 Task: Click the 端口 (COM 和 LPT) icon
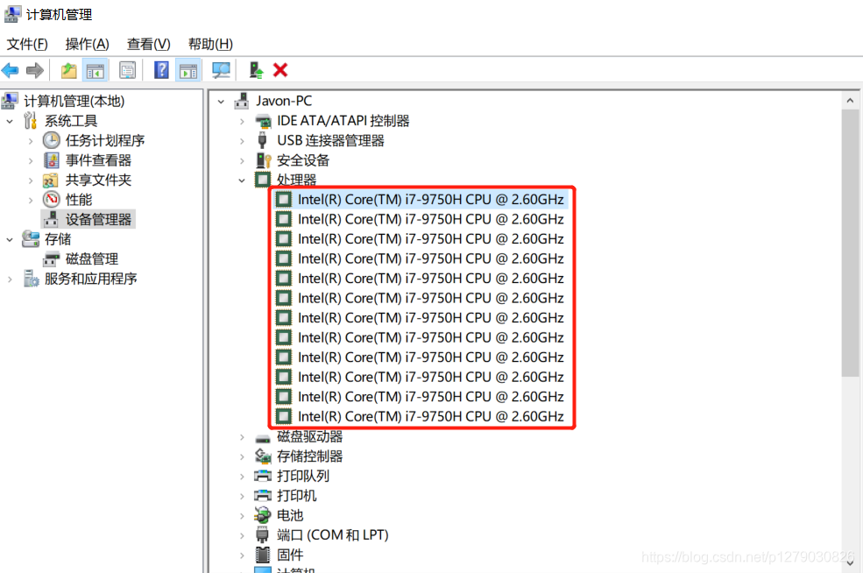(263, 535)
